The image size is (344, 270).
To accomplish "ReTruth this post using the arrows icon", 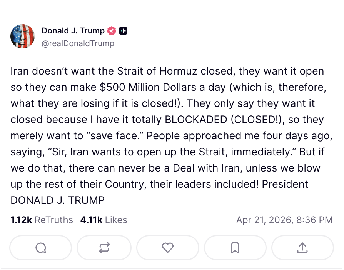I will 104,248.
